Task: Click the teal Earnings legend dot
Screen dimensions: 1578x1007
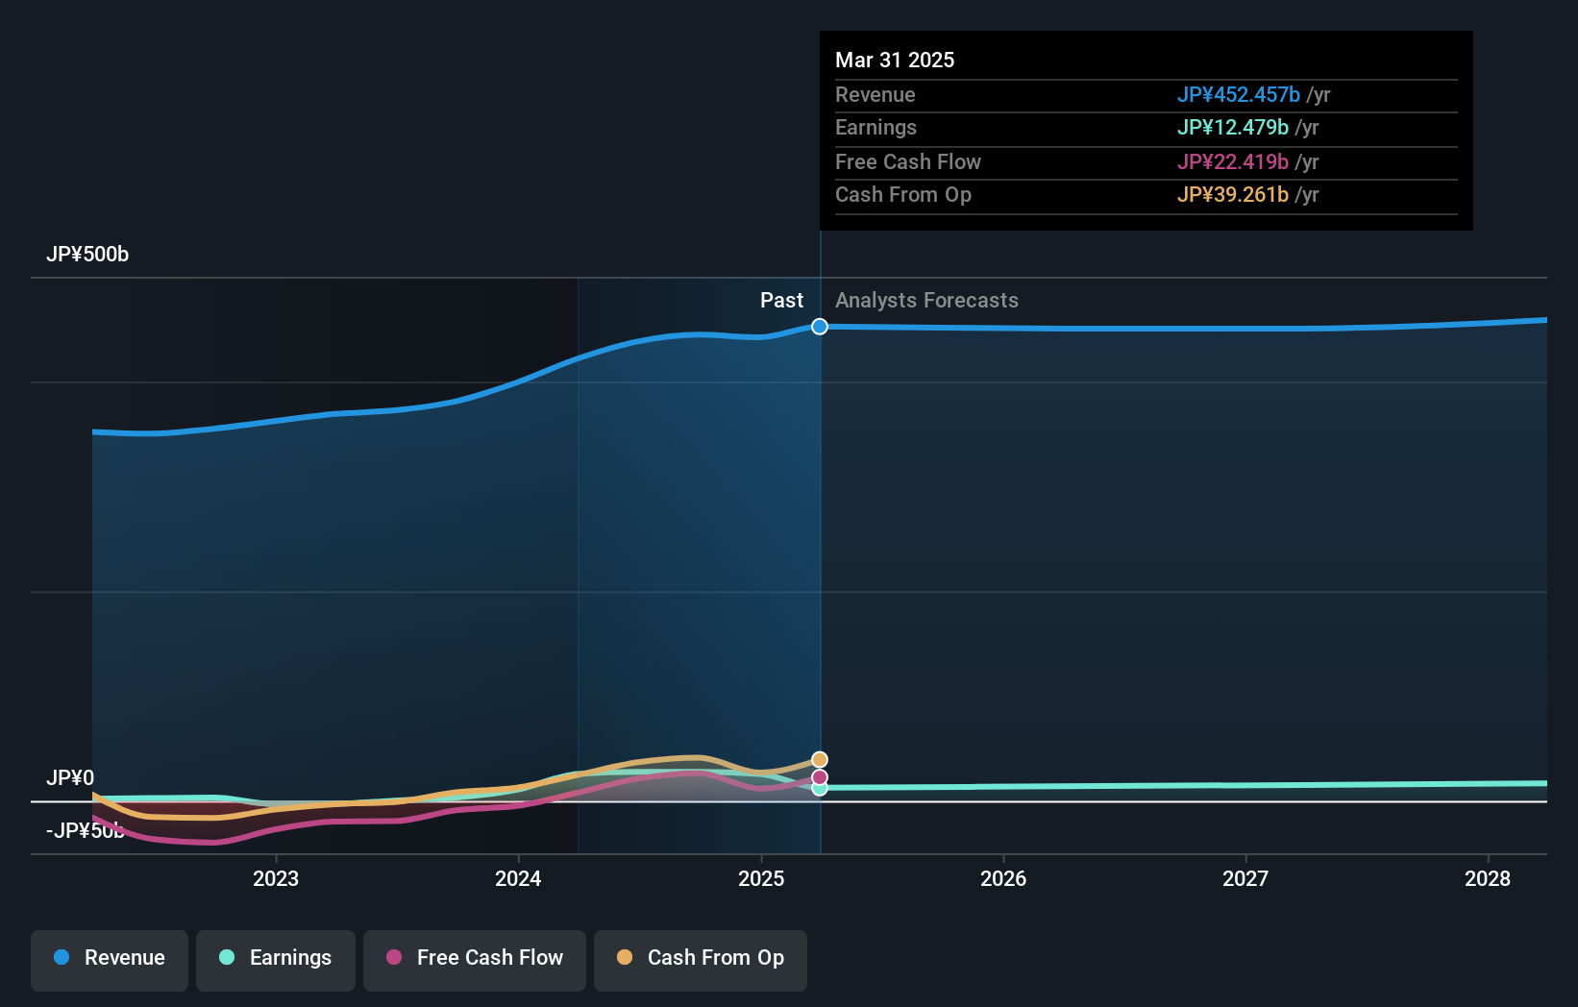Action: [225, 958]
